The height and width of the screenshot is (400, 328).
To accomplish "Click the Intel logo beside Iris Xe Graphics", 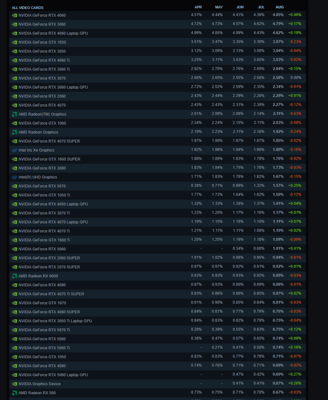I will (x=14, y=150).
